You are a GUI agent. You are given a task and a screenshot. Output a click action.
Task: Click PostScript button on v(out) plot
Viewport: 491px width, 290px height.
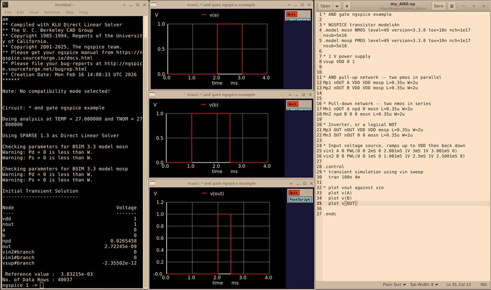pos(299,200)
